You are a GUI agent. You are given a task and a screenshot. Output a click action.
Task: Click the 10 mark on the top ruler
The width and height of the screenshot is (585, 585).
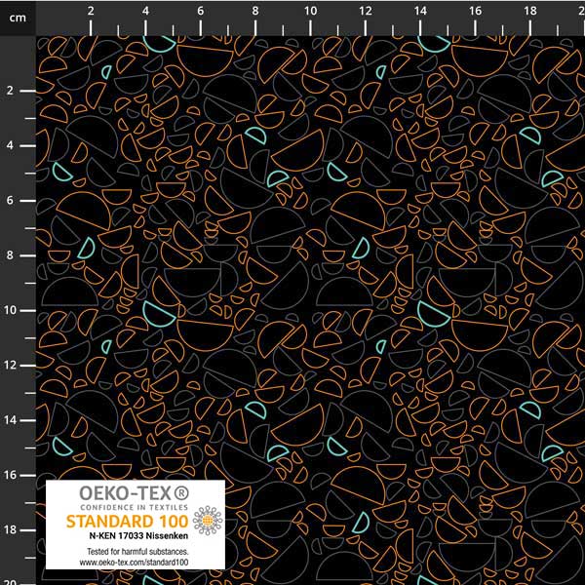coord(310,11)
